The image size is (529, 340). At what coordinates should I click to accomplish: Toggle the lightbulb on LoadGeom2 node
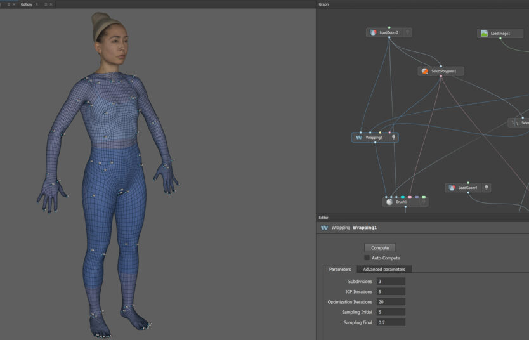pyautogui.click(x=407, y=32)
